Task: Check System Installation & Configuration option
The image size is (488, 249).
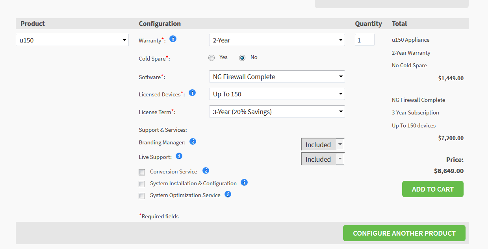Action: [x=142, y=184]
